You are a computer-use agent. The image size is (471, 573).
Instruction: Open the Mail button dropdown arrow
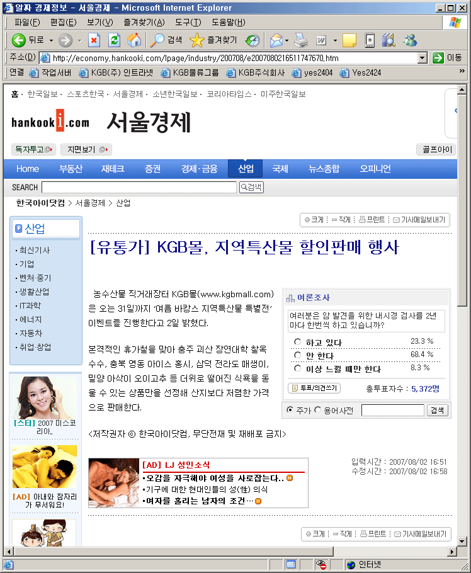point(287,40)
